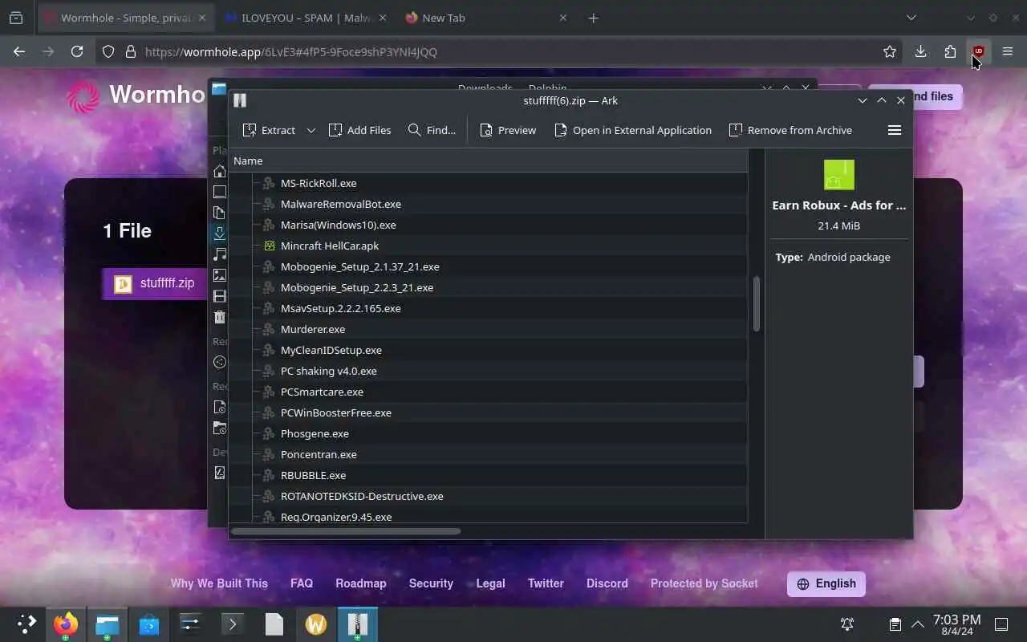The image size is (1027, 642).
Task: Select PCWinBoosterFree.exe entry
Action: point(335,412)
